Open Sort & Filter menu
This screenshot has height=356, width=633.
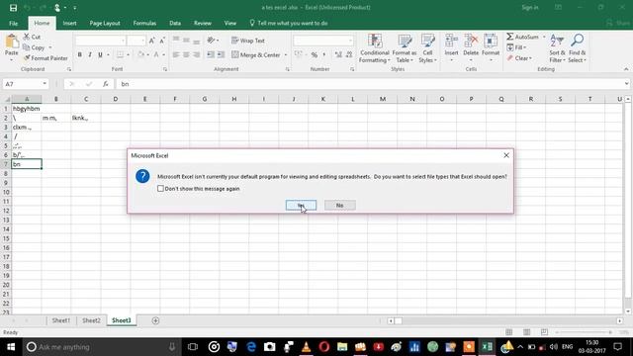click(557, 48)
